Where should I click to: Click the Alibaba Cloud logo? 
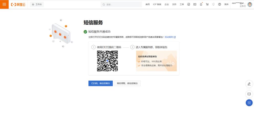click(18, 5)
